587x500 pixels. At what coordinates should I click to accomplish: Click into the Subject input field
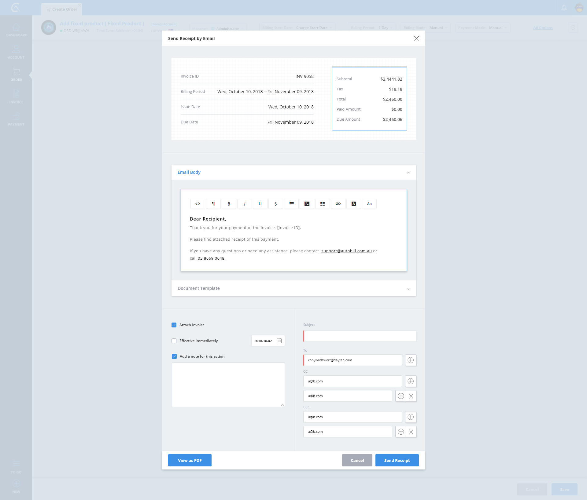click(360, 336)
